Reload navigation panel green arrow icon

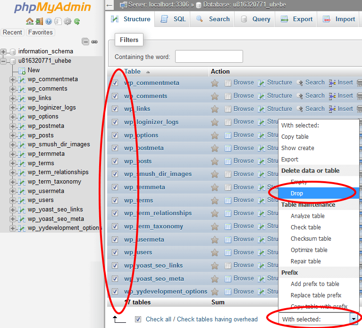click(x=77, y=21)
